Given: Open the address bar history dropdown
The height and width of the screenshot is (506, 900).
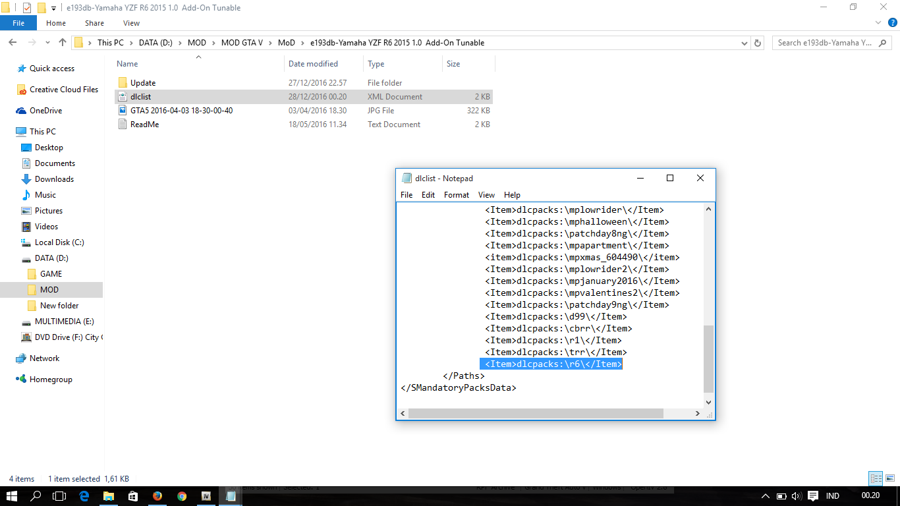Looking at the screenshot, I should tap(745, 43).
